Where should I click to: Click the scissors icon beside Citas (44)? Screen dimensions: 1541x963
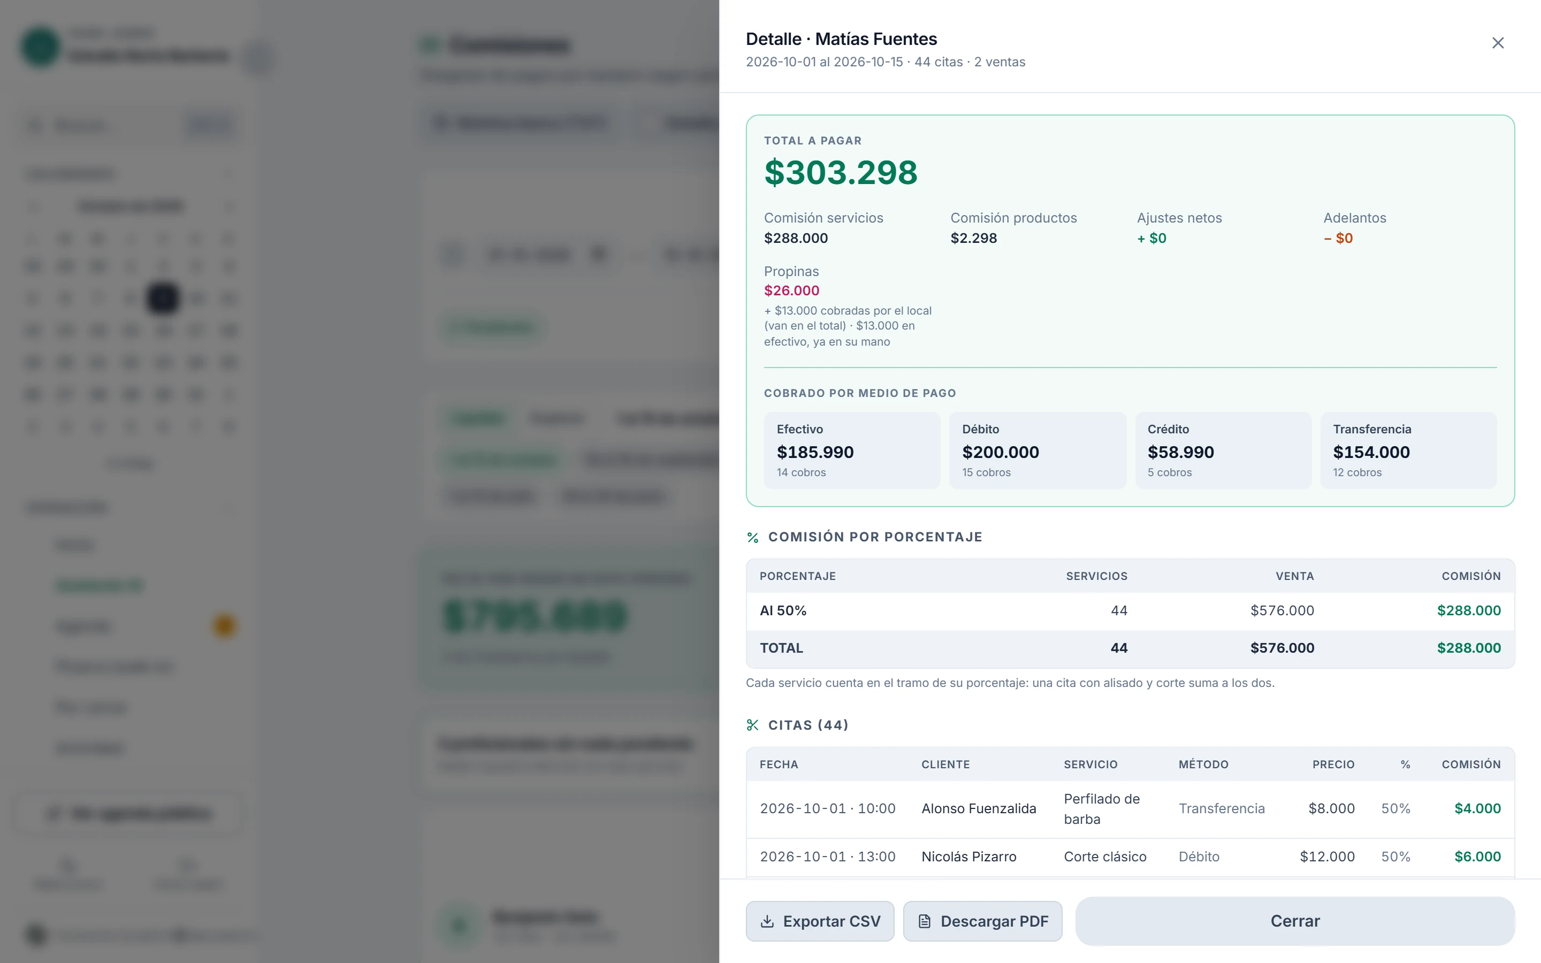point(753,725)
